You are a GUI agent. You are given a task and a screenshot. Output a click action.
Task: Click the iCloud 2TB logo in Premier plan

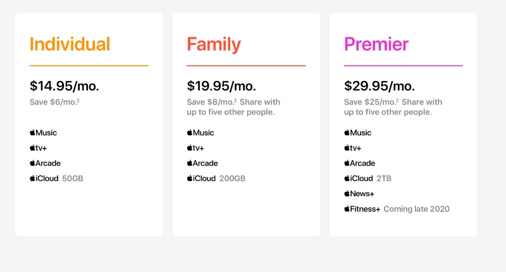click(x=359, y=178)
